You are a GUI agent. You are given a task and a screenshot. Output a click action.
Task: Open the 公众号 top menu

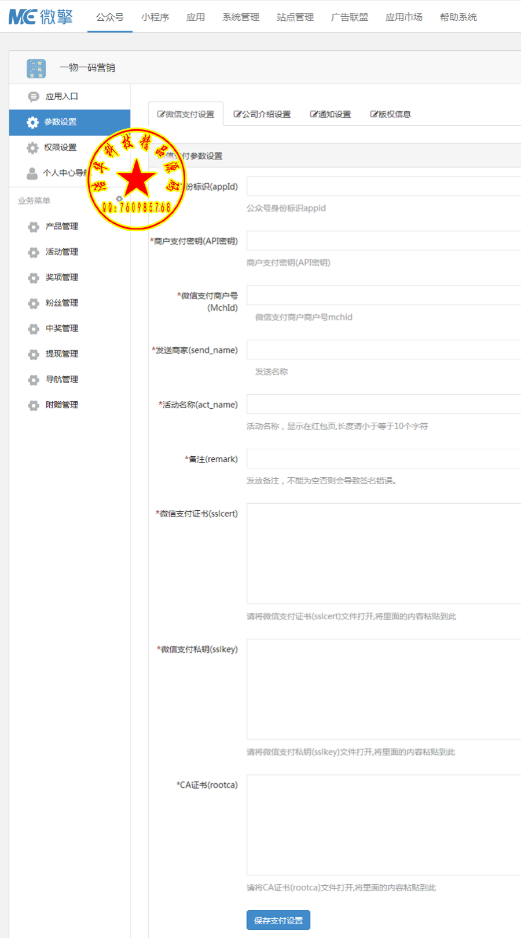coord(110,17)
